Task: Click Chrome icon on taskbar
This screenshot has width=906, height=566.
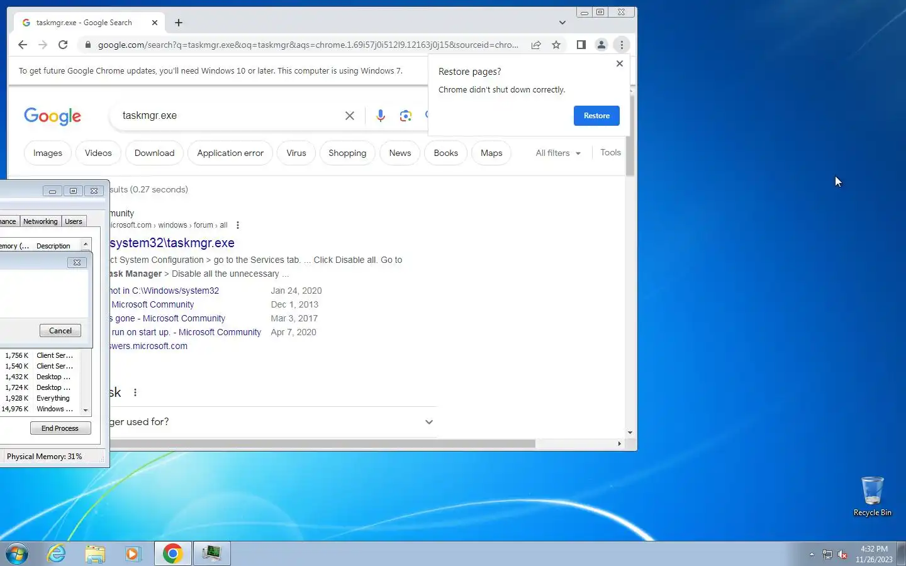Action: click(173, 553)
